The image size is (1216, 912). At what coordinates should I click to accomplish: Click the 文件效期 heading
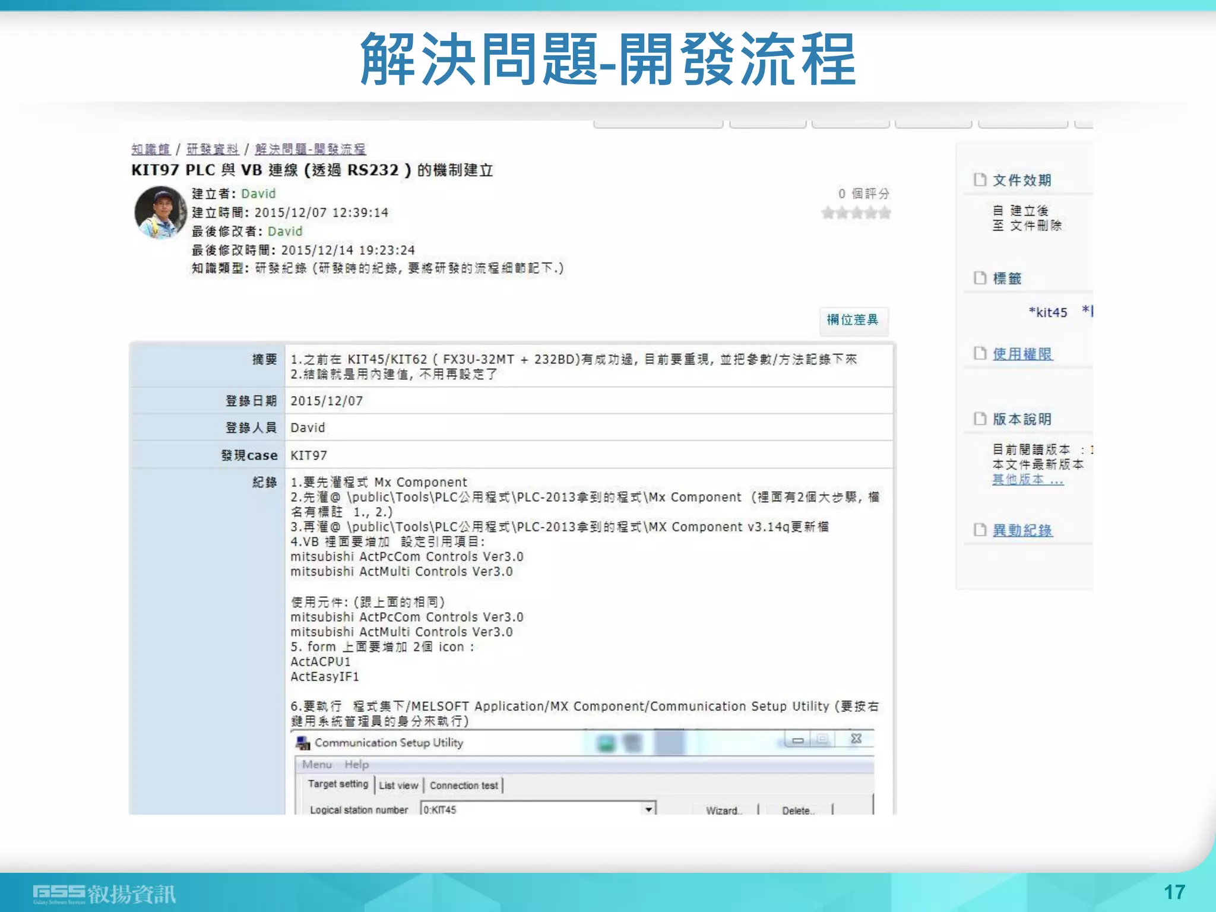tap(1022, 180)
